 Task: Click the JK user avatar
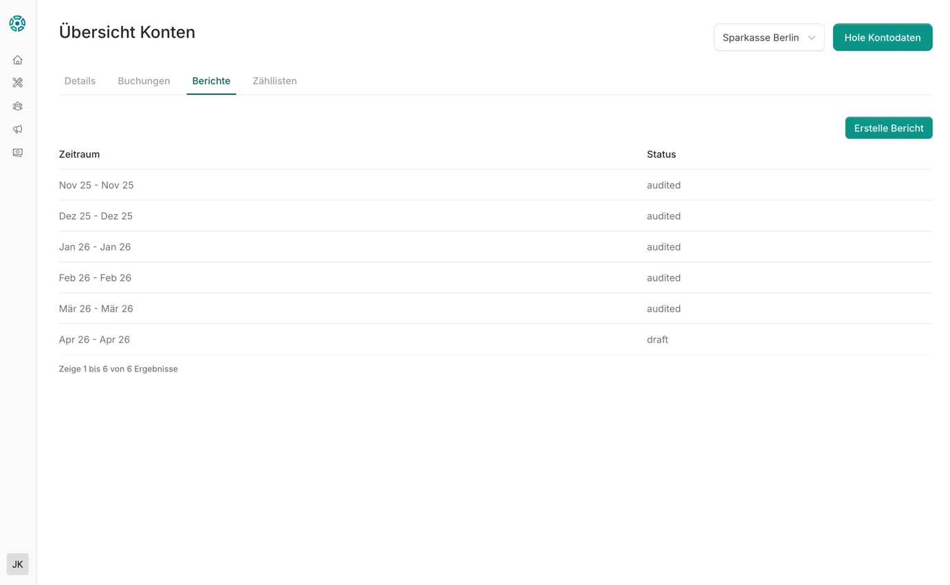[x=18, y=564]
